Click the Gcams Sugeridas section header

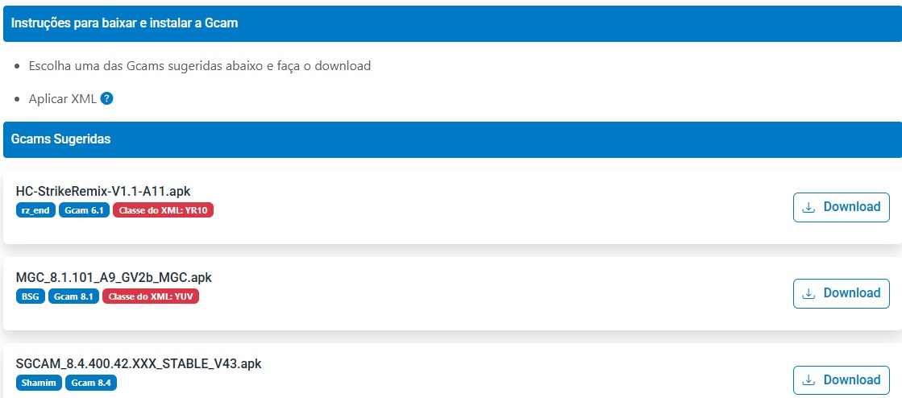pos(60,139)
